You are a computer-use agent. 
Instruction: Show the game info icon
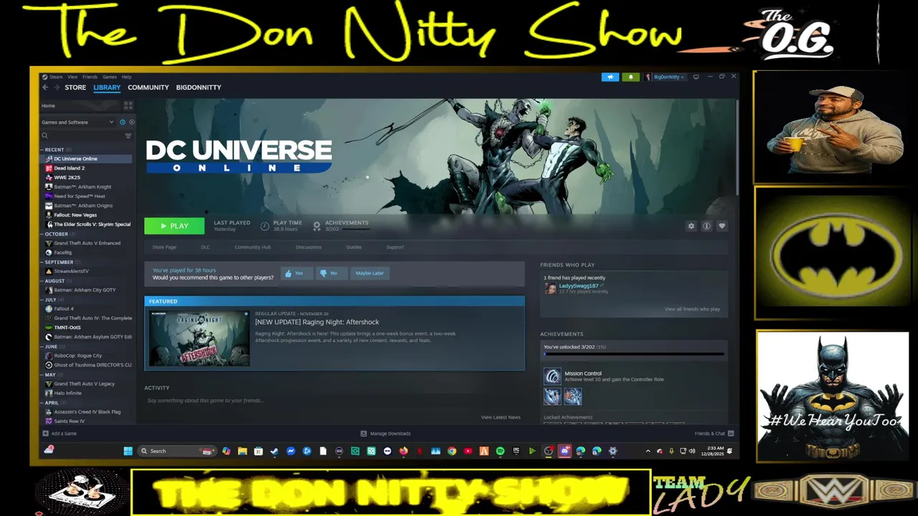pos(706,226)
